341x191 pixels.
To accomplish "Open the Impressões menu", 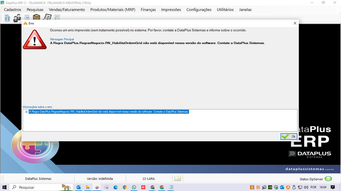I will (x=171, y=9).
